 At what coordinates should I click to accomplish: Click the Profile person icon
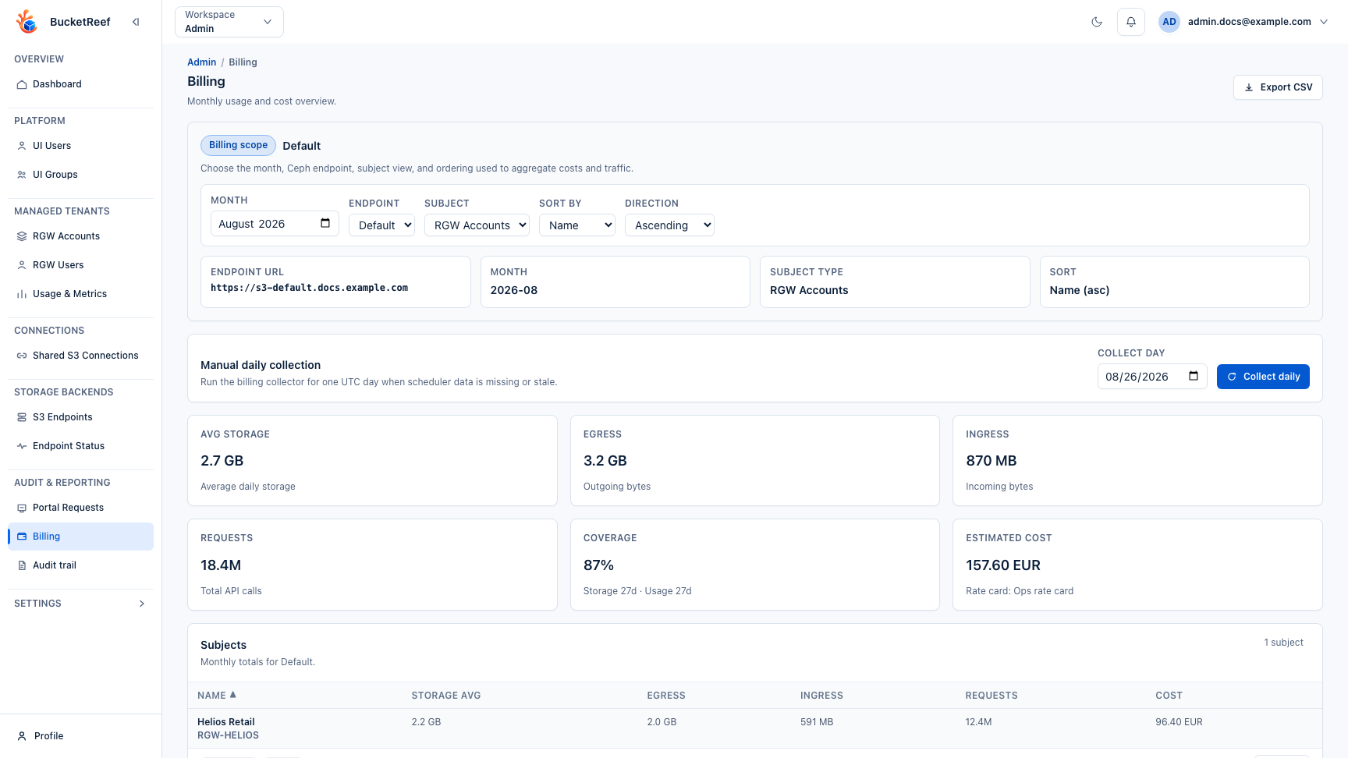tap(22, 736)
